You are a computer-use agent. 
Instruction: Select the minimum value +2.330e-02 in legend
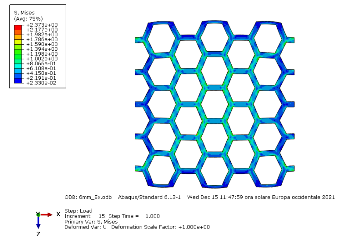(x=42, y=83)
